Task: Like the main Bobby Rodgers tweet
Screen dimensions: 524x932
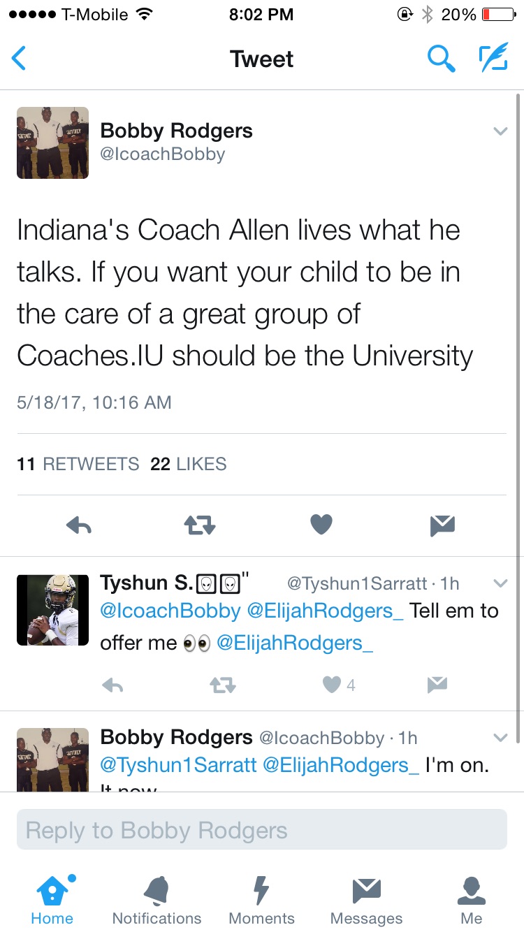Action: (321, 525)
